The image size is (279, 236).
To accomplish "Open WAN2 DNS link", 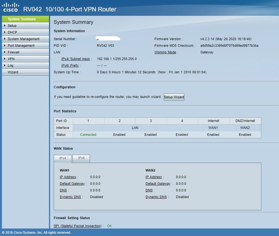I will pos(149,190).
